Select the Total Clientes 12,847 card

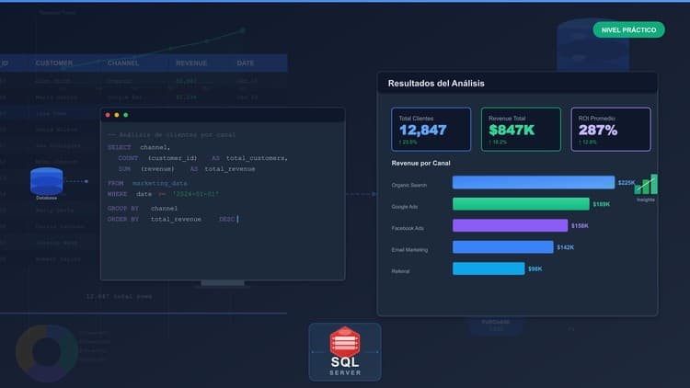click(x=431, y=130)
